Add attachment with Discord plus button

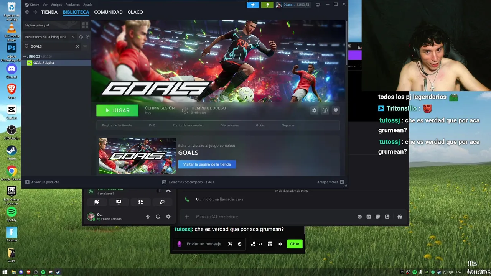(187, 217)
